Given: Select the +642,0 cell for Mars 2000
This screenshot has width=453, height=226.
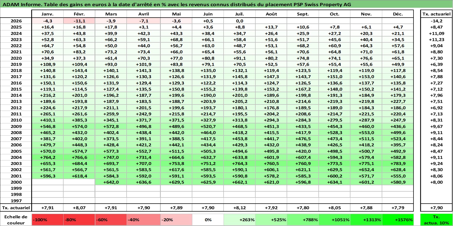Looking at the screenshot, I should [111, 182].
